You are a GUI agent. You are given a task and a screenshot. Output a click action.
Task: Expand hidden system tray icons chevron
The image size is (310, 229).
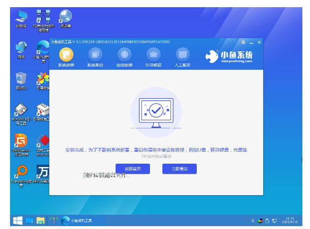(x=253, y=221)
